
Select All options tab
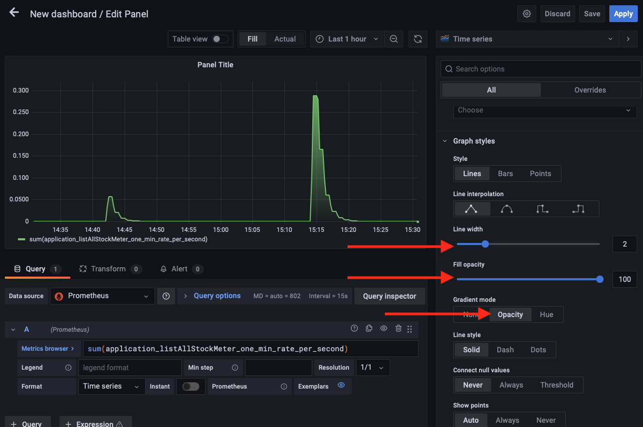coord(491,90)
